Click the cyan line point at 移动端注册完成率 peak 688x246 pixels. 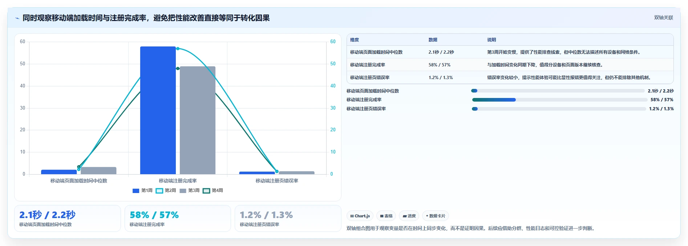(x=178, y=49)
